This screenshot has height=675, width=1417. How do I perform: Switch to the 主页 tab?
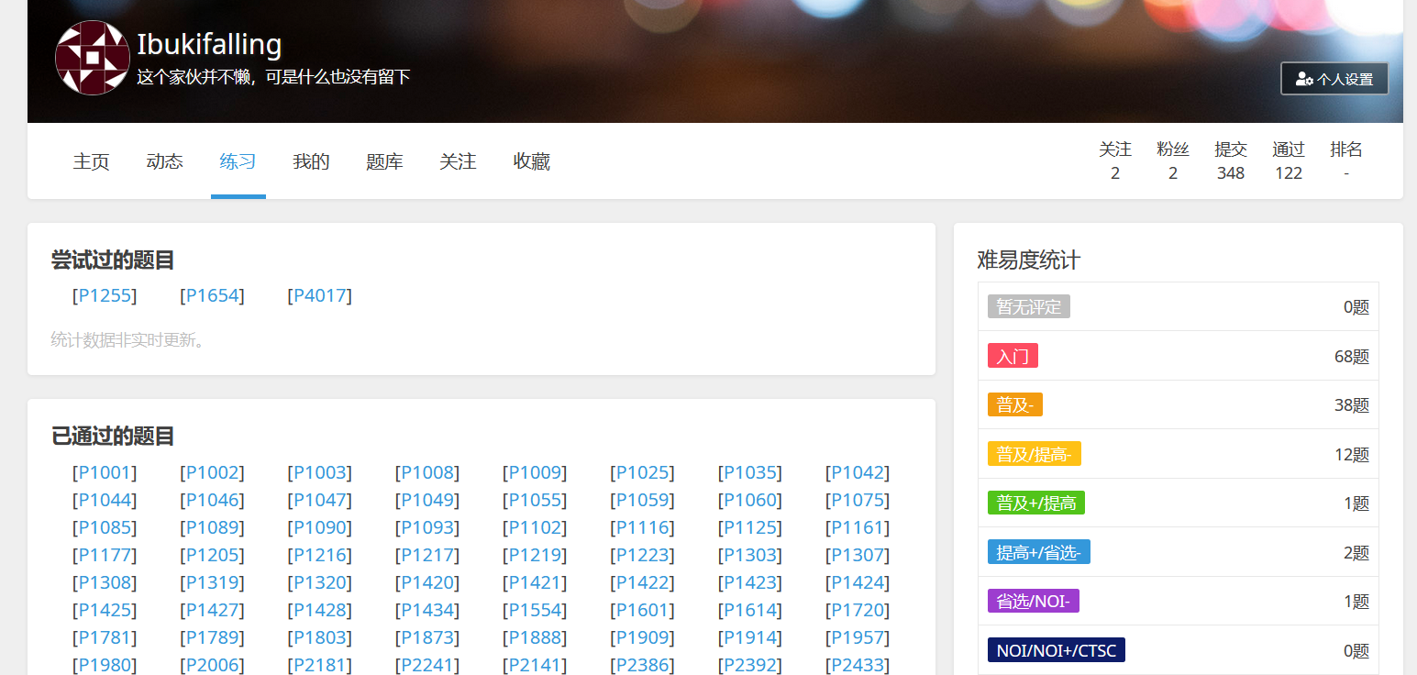(x=92, y=161)
